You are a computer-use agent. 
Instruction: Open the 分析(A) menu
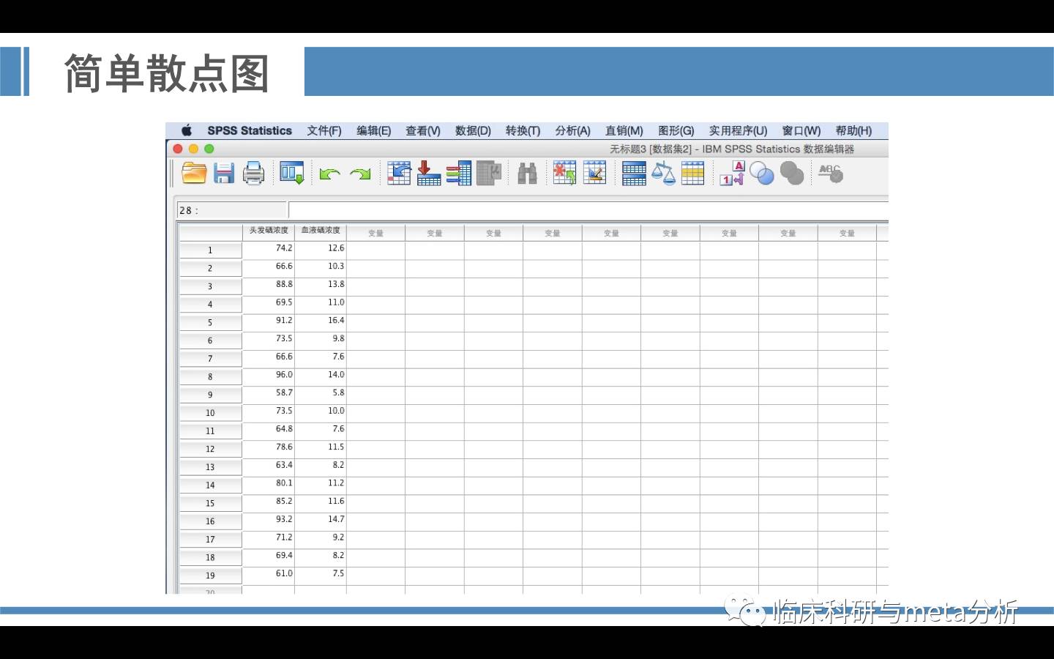(572, 130)
